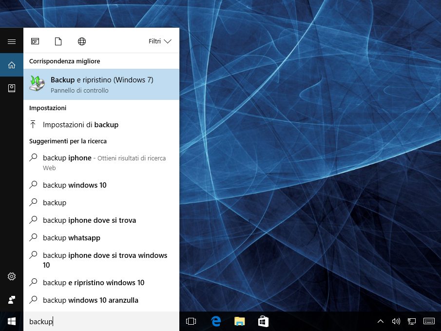Click the search text field containing 'backup'

(101, 321)
